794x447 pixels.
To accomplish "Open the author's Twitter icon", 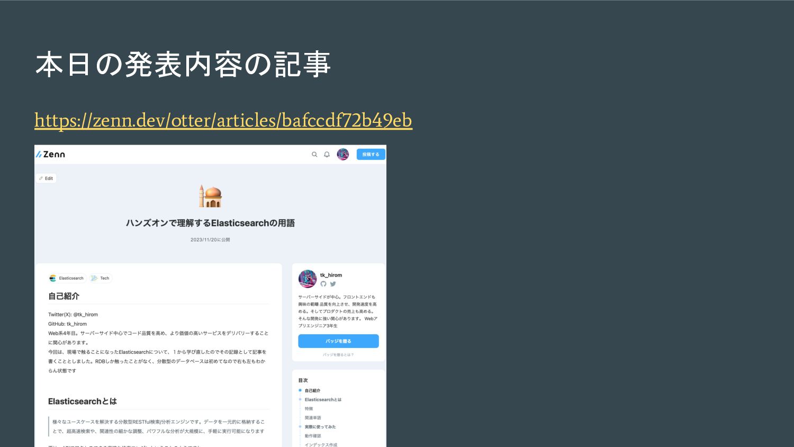I will 333,284.
